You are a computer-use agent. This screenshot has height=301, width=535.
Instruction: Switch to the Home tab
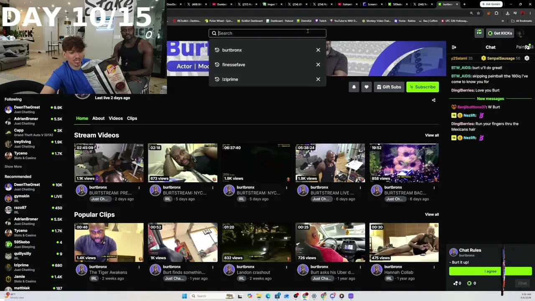[82, 118]
